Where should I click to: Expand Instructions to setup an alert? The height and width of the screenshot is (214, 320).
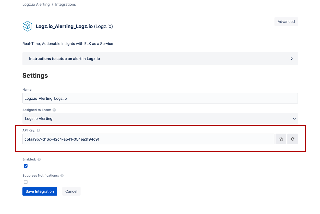[x=160, y=59]
